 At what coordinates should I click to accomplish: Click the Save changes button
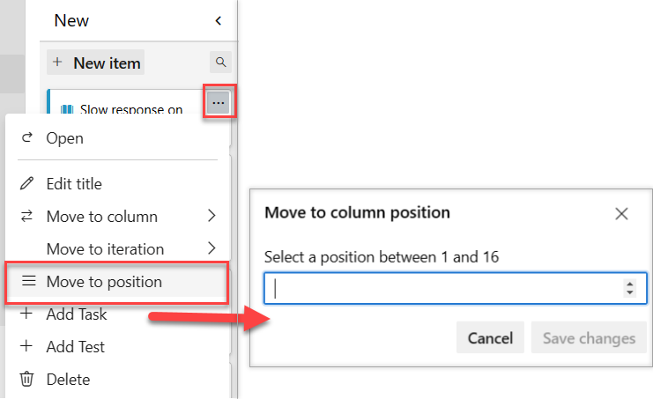pyautogui.click(x=589, y=337)
